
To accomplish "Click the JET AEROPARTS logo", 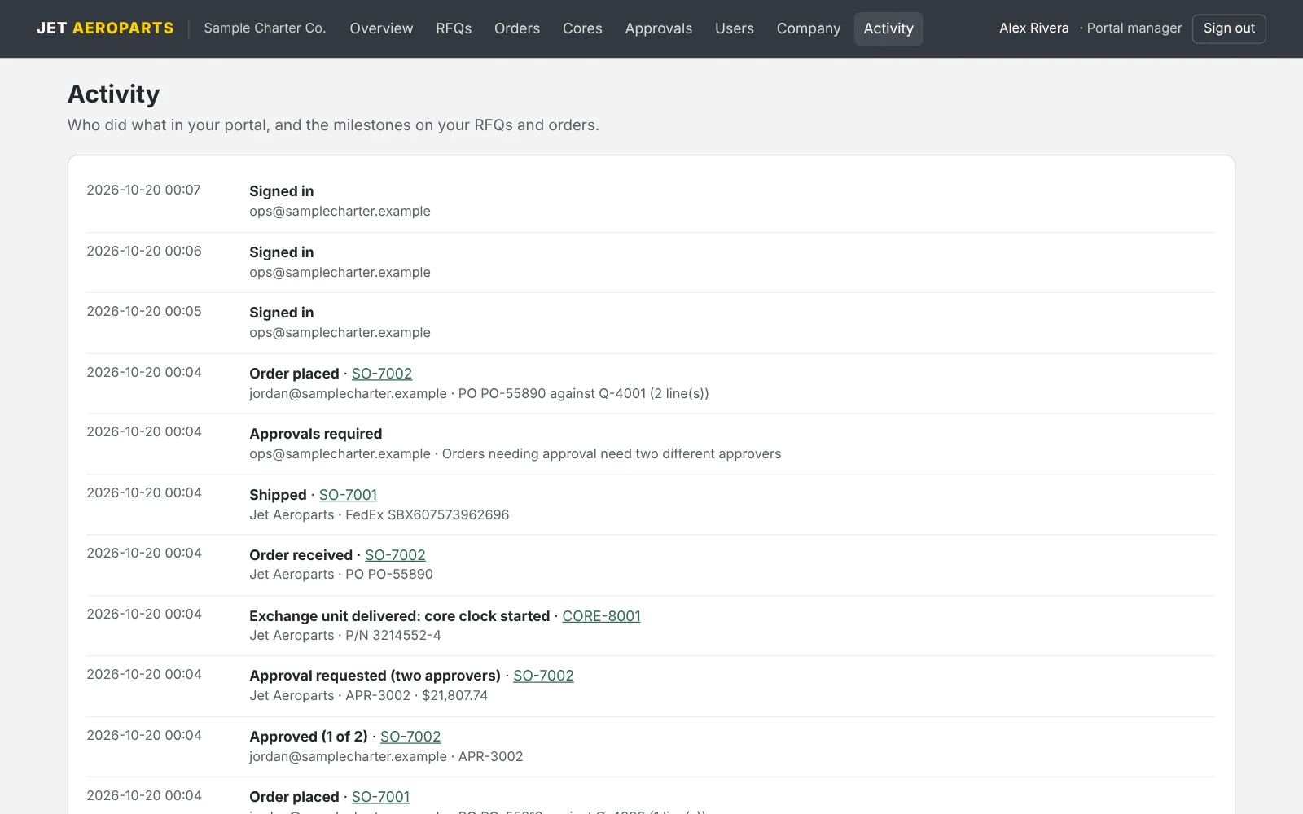I will 105,28.
